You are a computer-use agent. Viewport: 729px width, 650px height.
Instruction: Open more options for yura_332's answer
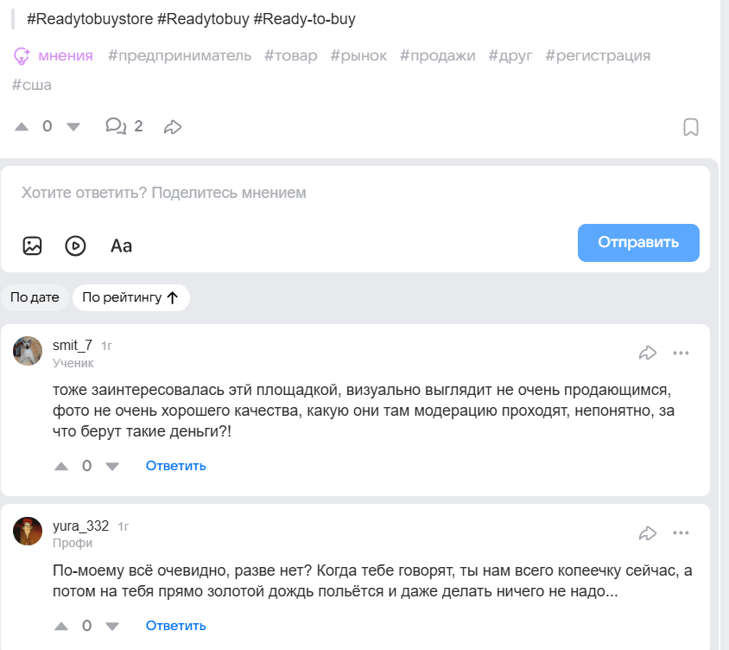tap(681, 533)
